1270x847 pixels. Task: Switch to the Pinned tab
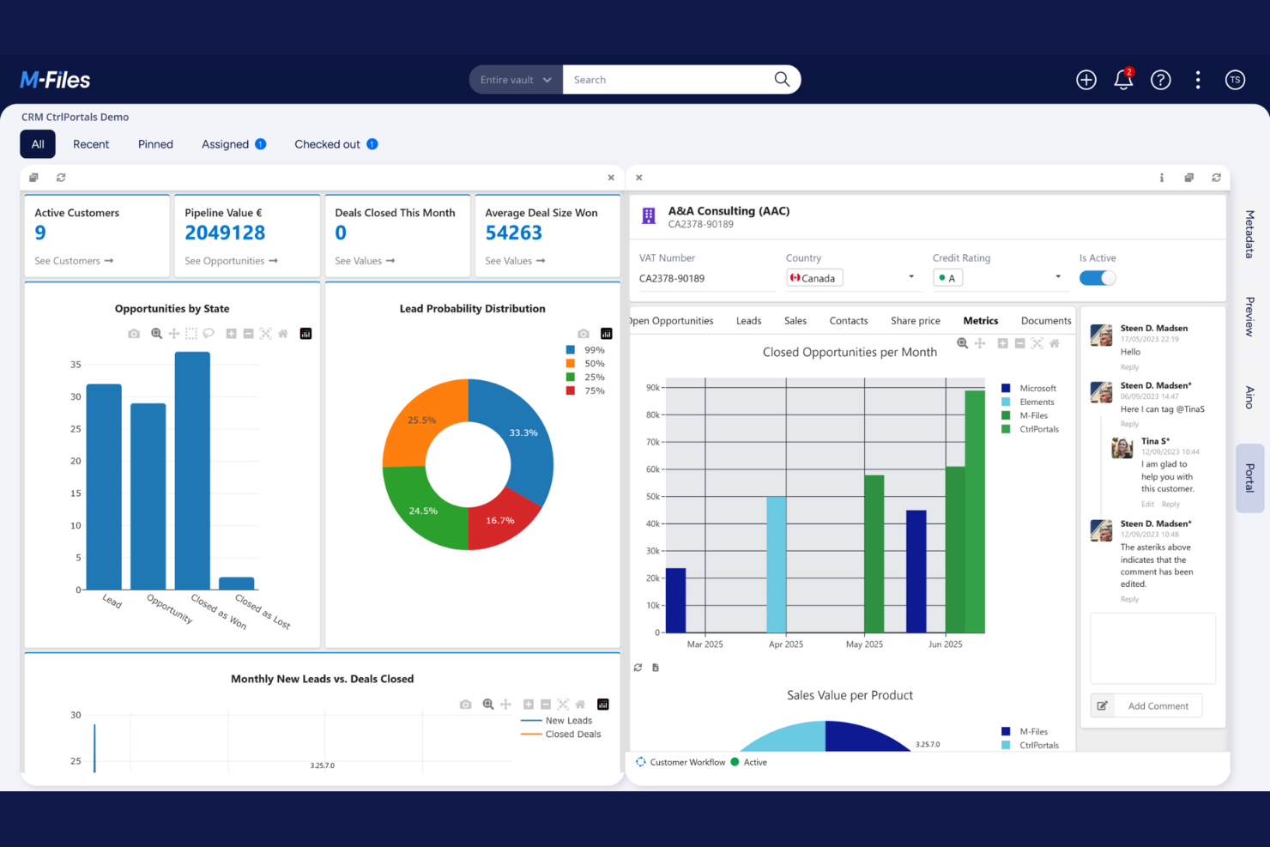point(155,144)
